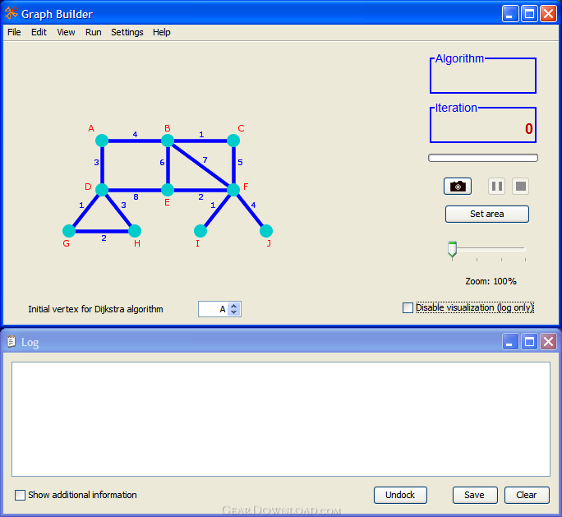Click the camera snapshot button
The height and width of the screenshot is (517, 562).
pos(458,186)
